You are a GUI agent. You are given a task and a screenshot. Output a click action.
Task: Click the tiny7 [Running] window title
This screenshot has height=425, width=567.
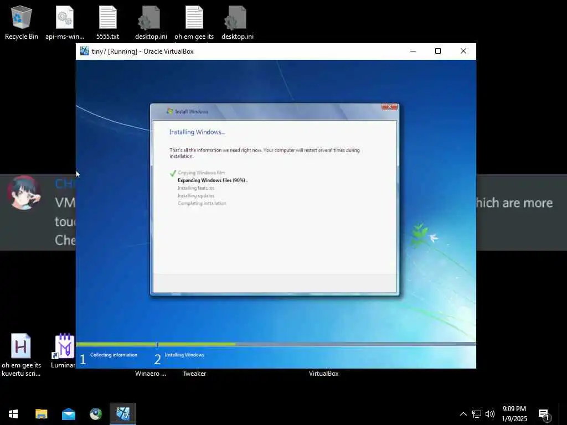[142, 51]
